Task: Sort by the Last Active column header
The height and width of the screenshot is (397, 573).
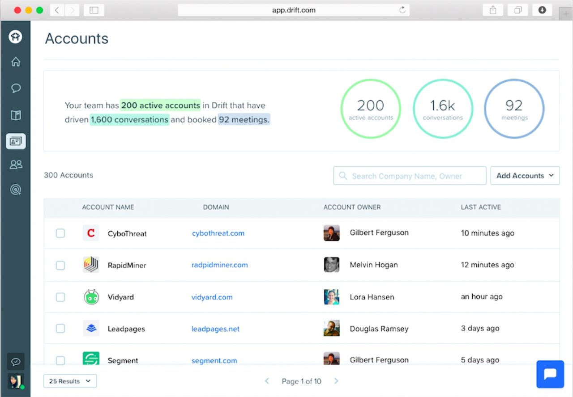Action: point(481,207)
